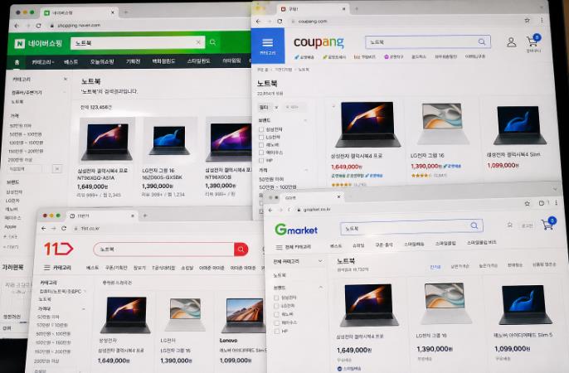Click the Gmarket search magnifier icon
Viewport: 569px width, 373px height.
pos(474,225)
